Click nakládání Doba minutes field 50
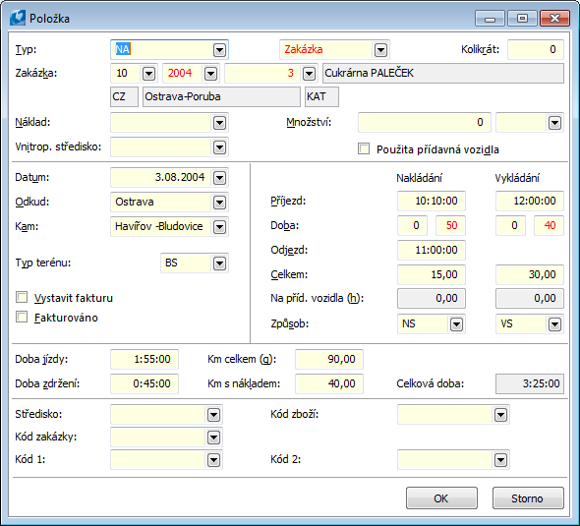 [450, 225]
